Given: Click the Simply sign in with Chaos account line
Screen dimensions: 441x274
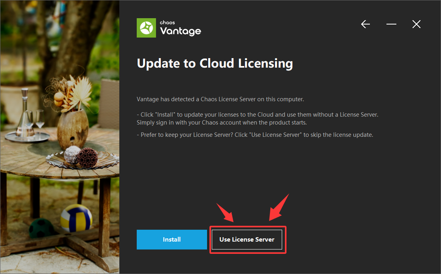Looking at the screenshot, I should tap(222, 123).
